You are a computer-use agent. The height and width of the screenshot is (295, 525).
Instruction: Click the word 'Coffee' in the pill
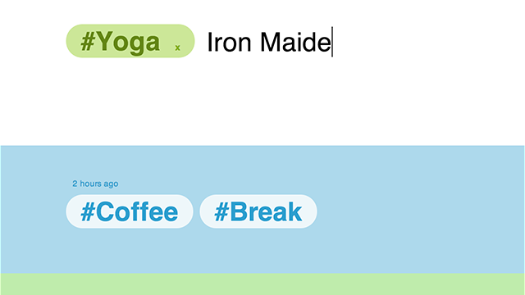137,211
